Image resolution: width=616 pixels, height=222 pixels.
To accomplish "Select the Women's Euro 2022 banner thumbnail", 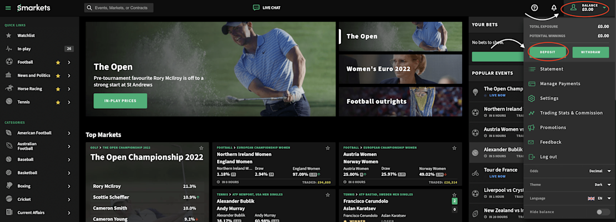I will pyautogui.click(x=400, y=69).
